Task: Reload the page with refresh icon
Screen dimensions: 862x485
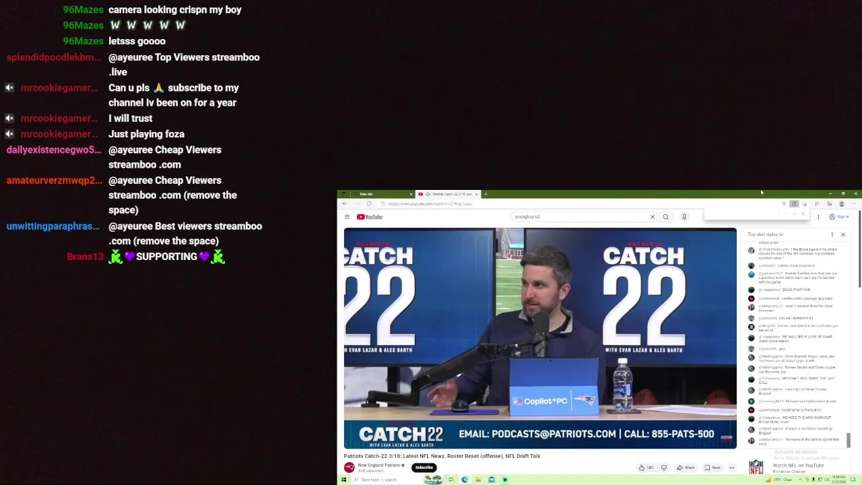Action: 368,203
